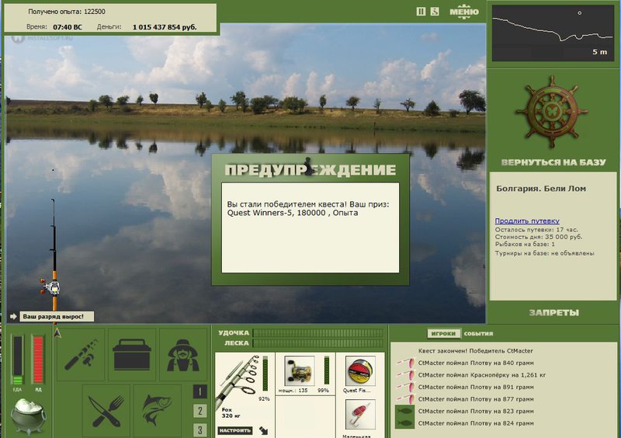Select rod slot 1
The width and height of the screenshot is (621, 438).
pyautogui.click(x=199, y=391)
